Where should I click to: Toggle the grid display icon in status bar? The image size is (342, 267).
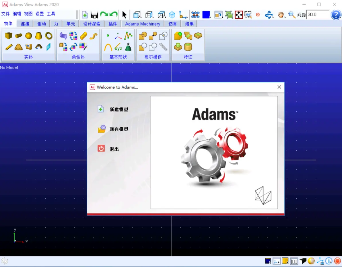pyautogui.click(x=294, y=261)
